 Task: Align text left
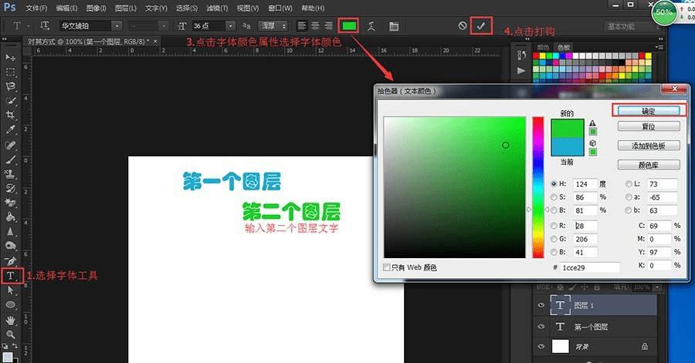(x=301, y=25)
